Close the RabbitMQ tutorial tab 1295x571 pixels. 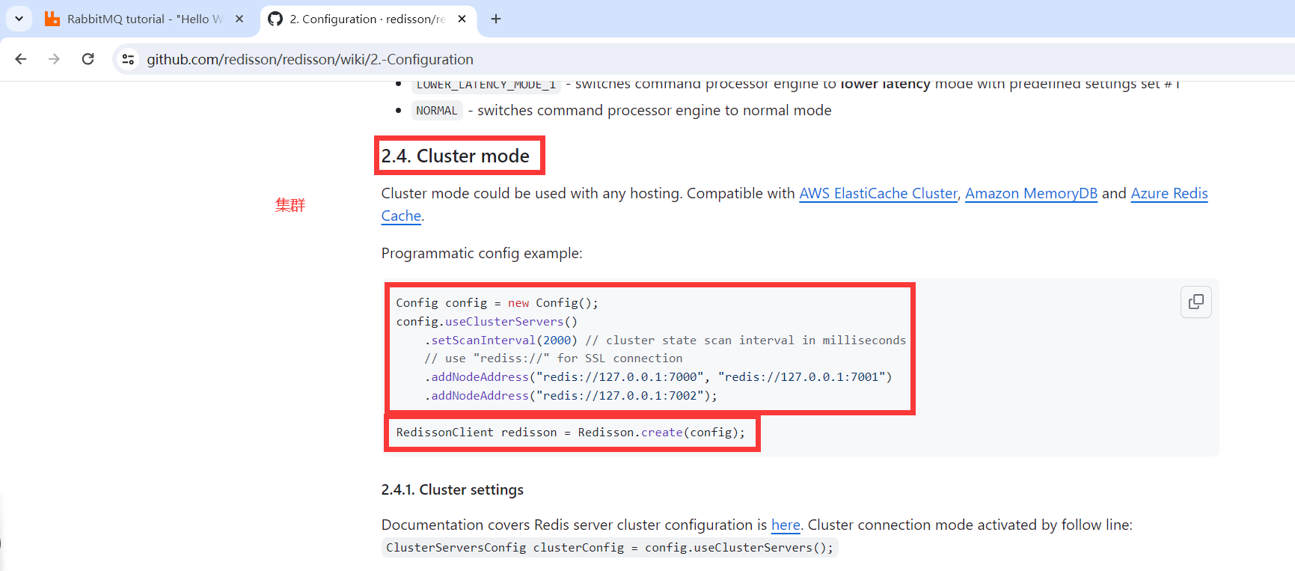click(x=239, y=19)
